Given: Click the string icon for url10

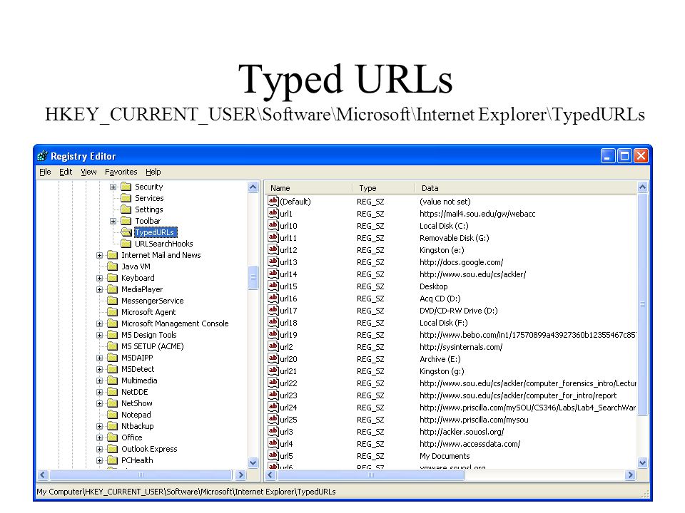Looking at the screenshot, I should (273, 226).
